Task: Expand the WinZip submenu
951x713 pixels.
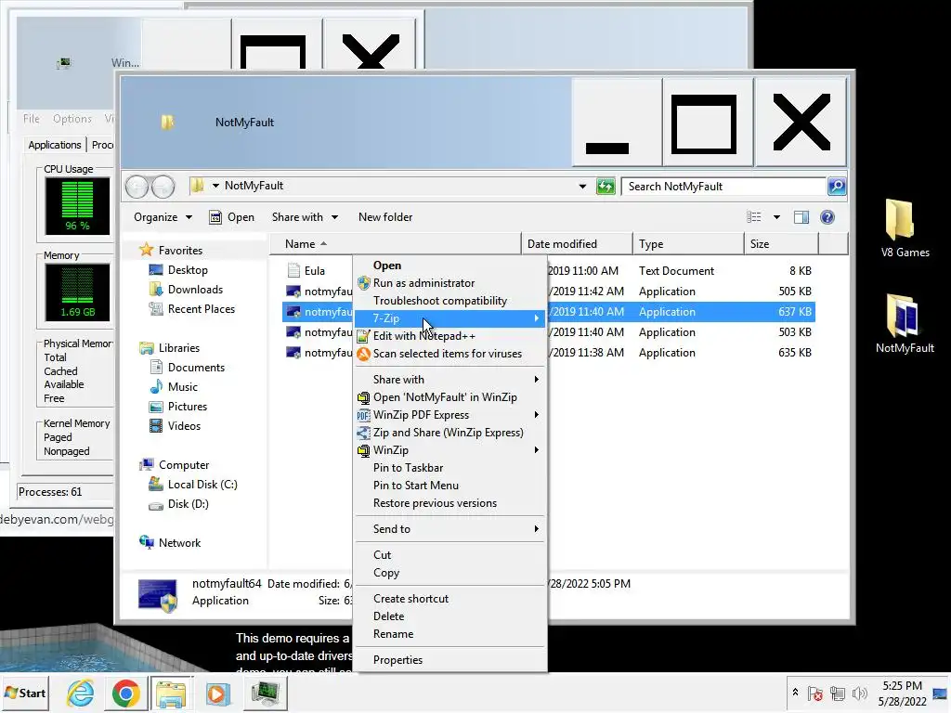Action: [449, 450]
